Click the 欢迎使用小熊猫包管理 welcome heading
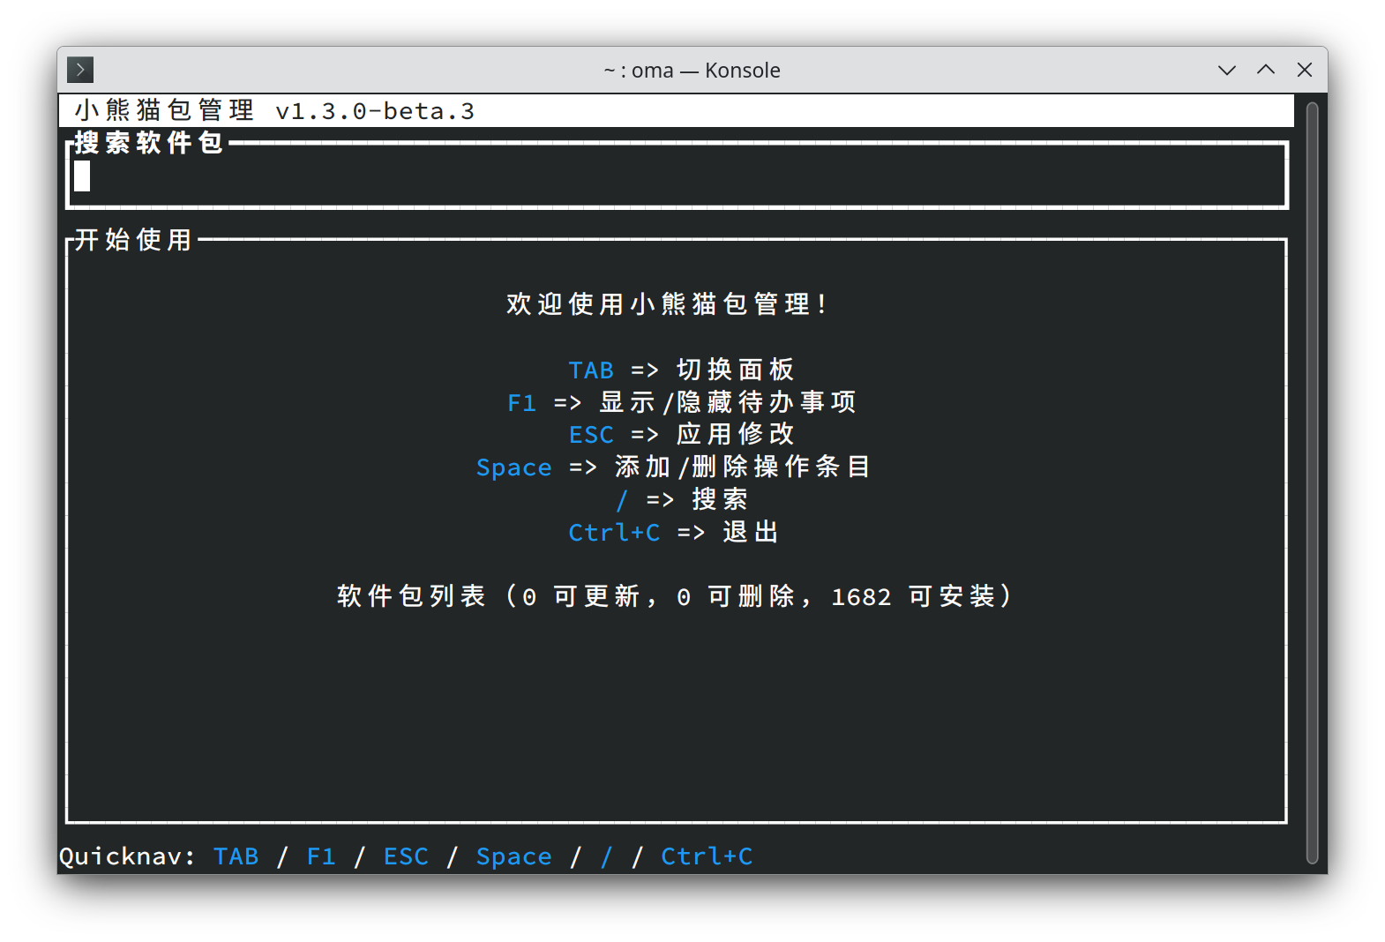 pyautogui.click(x=668, y=304)
